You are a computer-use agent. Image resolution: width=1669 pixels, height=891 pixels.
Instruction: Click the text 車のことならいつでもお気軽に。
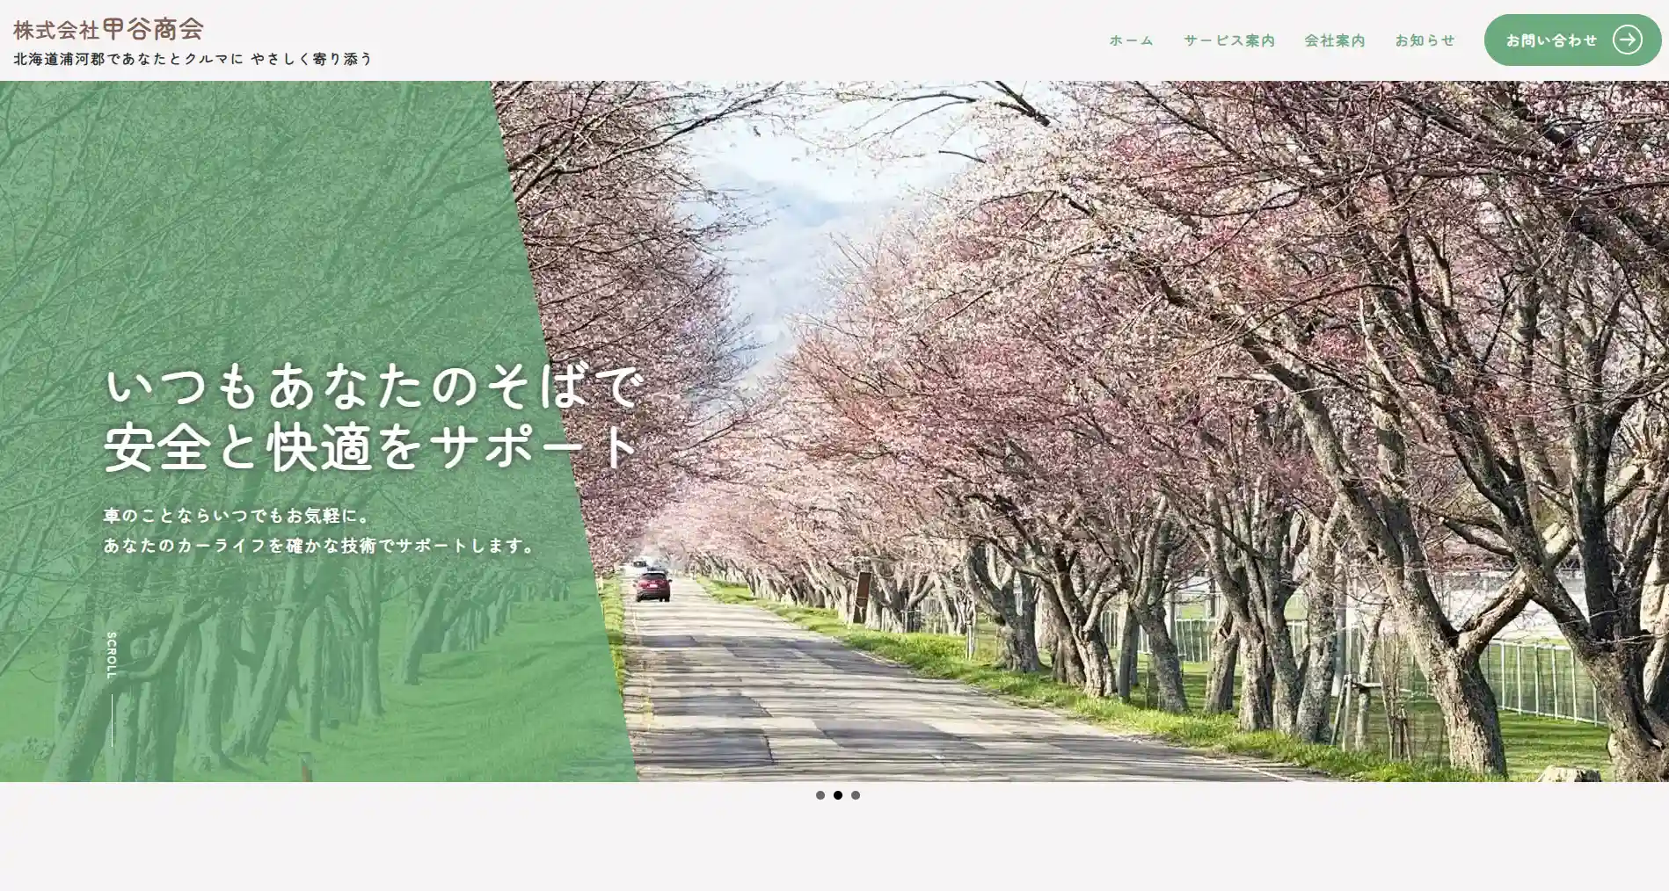pos(237,515)
